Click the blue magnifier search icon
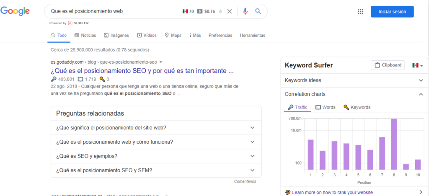429x196 pixels. click(258, 11)
